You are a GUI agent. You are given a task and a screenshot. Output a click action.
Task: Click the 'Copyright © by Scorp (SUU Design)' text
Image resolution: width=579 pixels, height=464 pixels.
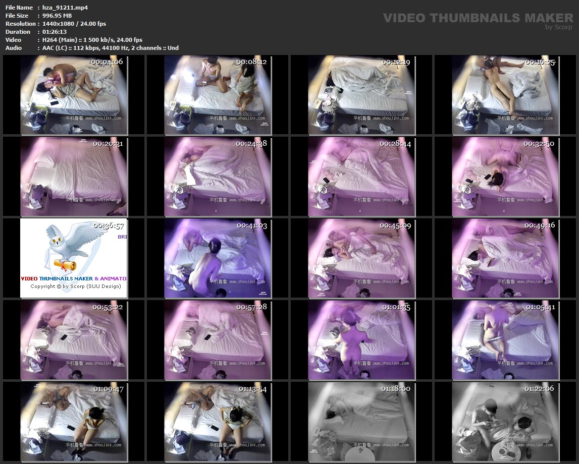pos(76,286)
